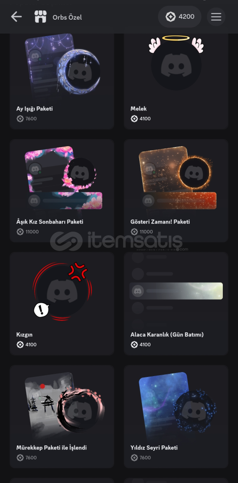The image size is (238, 483).
Task: Click the Yıldız Seyri Paketi title
Action: pos(154,448)
